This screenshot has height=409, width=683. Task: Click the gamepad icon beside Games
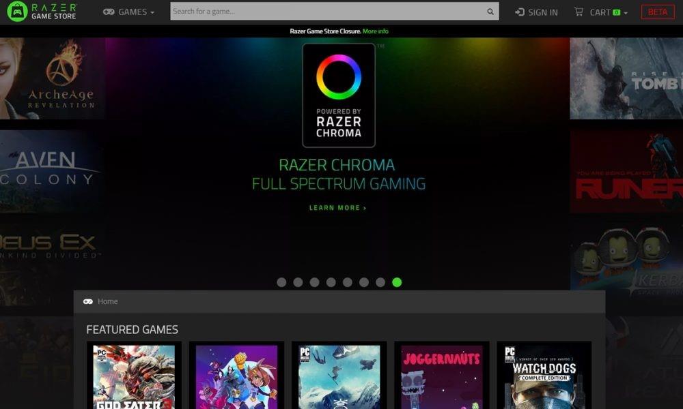pyautogui.click(x=109, y=12)
